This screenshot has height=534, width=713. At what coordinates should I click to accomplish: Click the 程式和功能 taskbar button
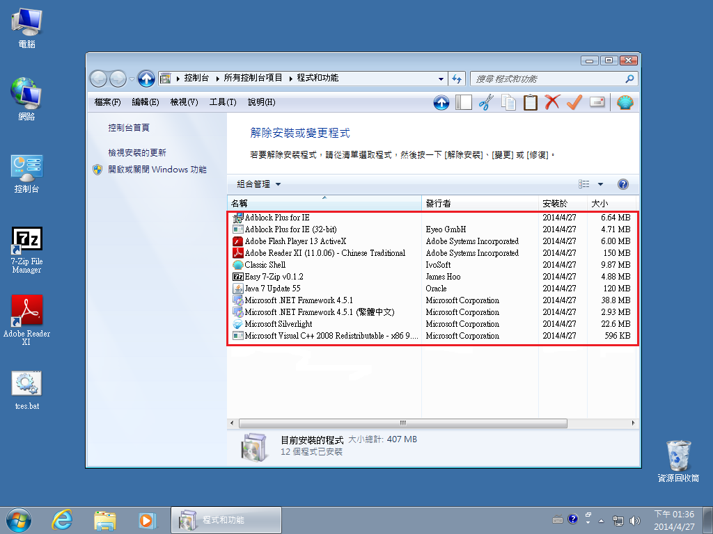coord(226,520)
